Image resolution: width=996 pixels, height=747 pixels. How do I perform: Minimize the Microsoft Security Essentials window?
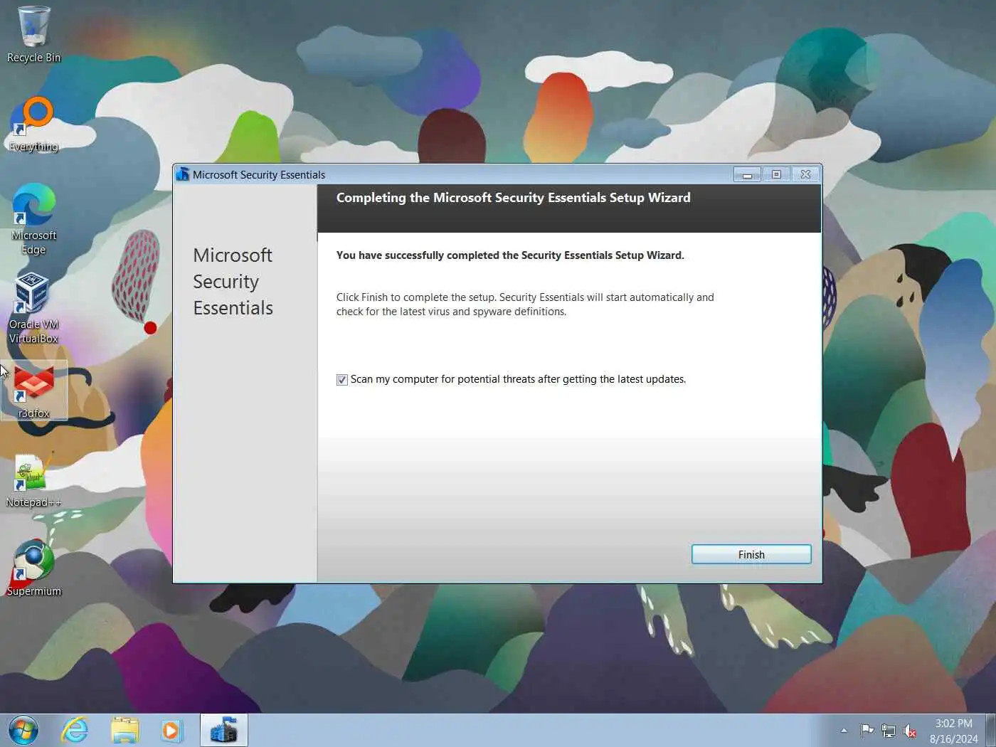[747, 174]
